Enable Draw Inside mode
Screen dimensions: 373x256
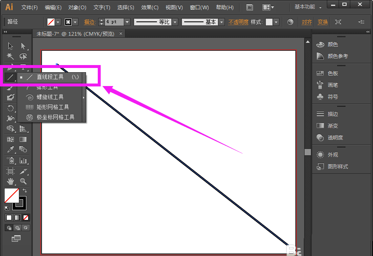tap(26, 228)
